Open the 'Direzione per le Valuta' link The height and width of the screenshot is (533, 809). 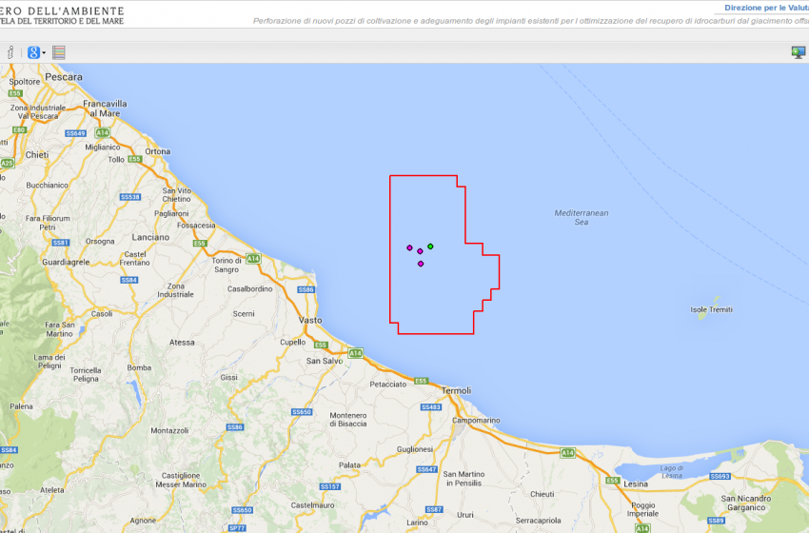point(765,8)
